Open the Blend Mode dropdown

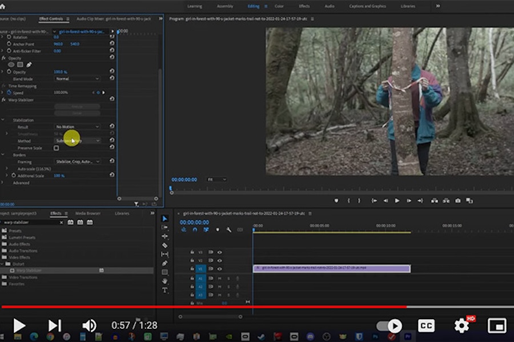pyautogui.click(x=77, y=79)
